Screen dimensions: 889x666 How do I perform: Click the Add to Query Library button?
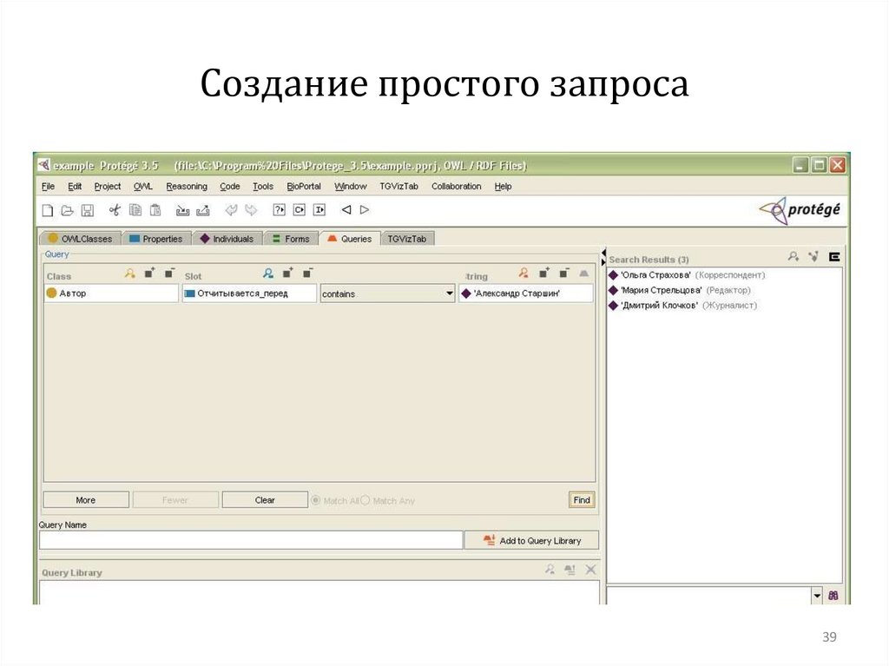[532, 541]
